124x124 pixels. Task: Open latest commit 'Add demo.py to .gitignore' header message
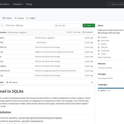(17, 32)
